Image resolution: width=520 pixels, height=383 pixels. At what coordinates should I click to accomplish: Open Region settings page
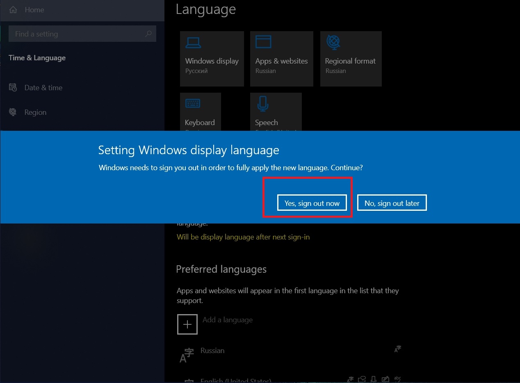pos(82,112)
